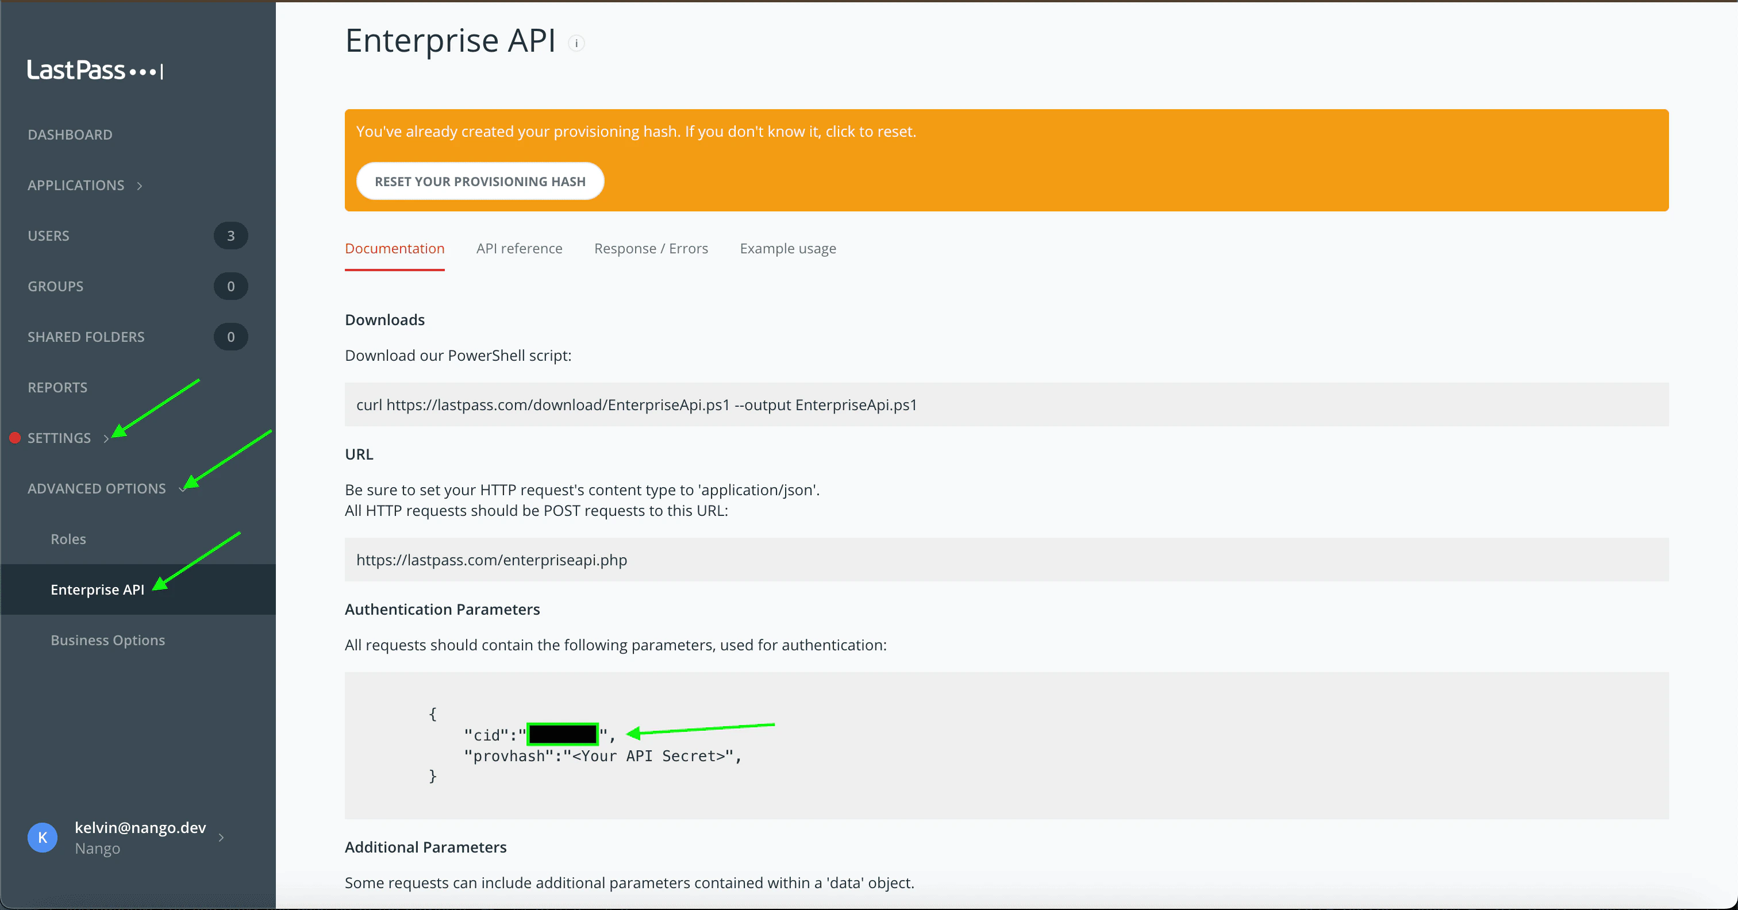Click the Users count badge showing 3

230,236
